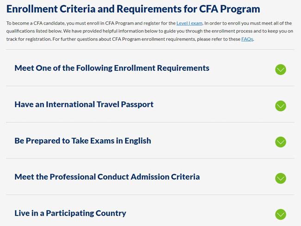
Task: Click the 'Enrollment Criteria and Requirements' page title
Action: [x=133, y=9]
